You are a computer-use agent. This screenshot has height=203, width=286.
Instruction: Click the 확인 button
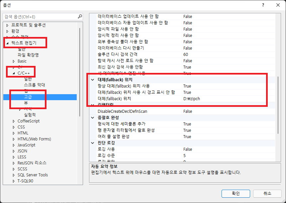[236, 193]
